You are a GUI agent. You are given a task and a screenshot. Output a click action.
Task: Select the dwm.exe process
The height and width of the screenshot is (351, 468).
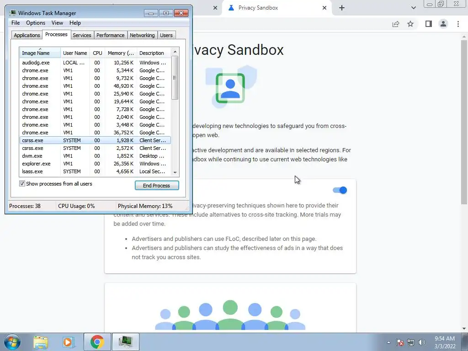point(95,156)
